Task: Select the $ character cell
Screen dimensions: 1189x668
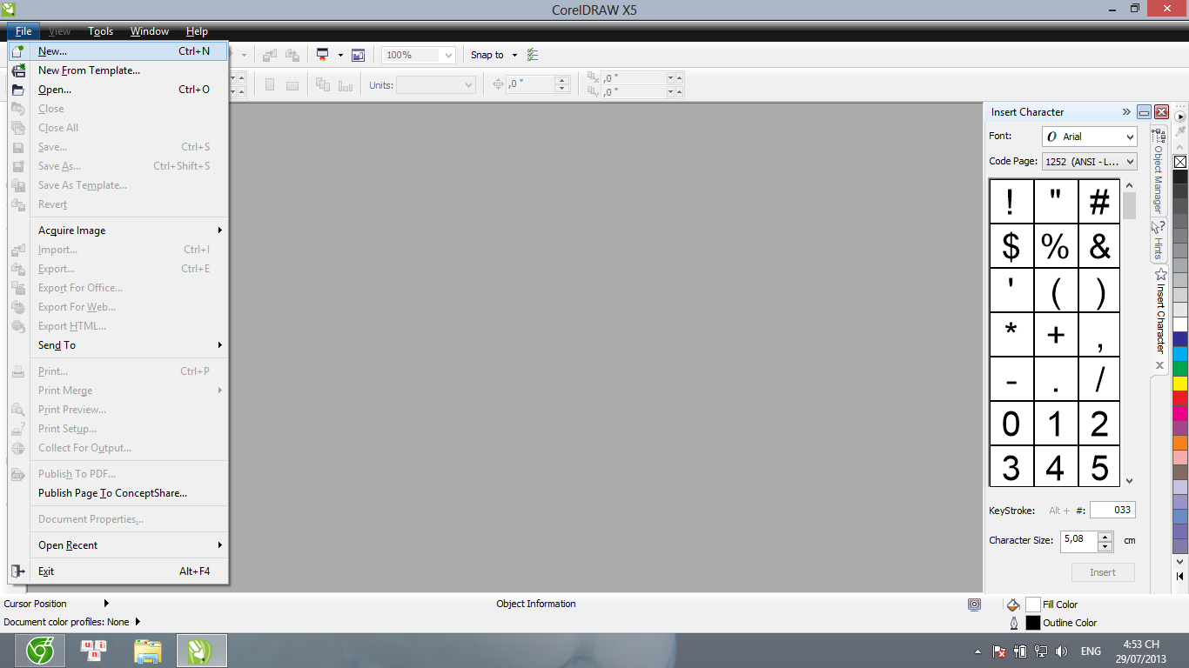Action: (x=1011, y=246)
